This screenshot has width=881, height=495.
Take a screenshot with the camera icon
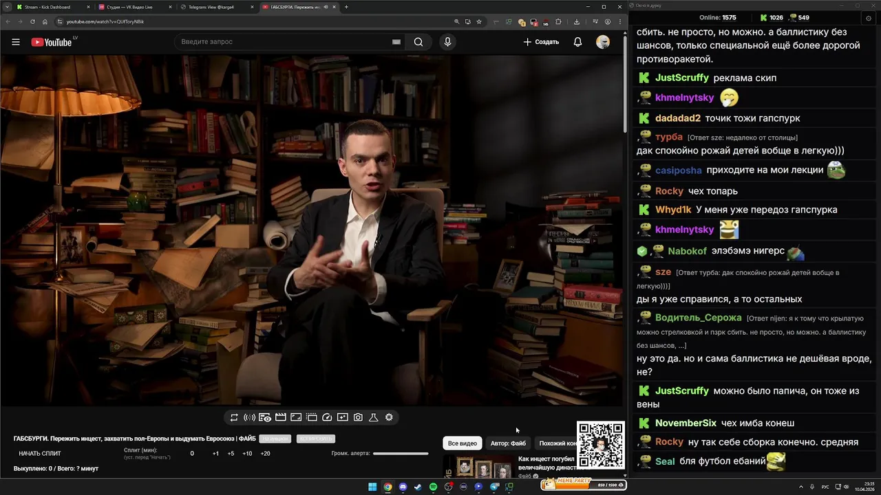358,417
